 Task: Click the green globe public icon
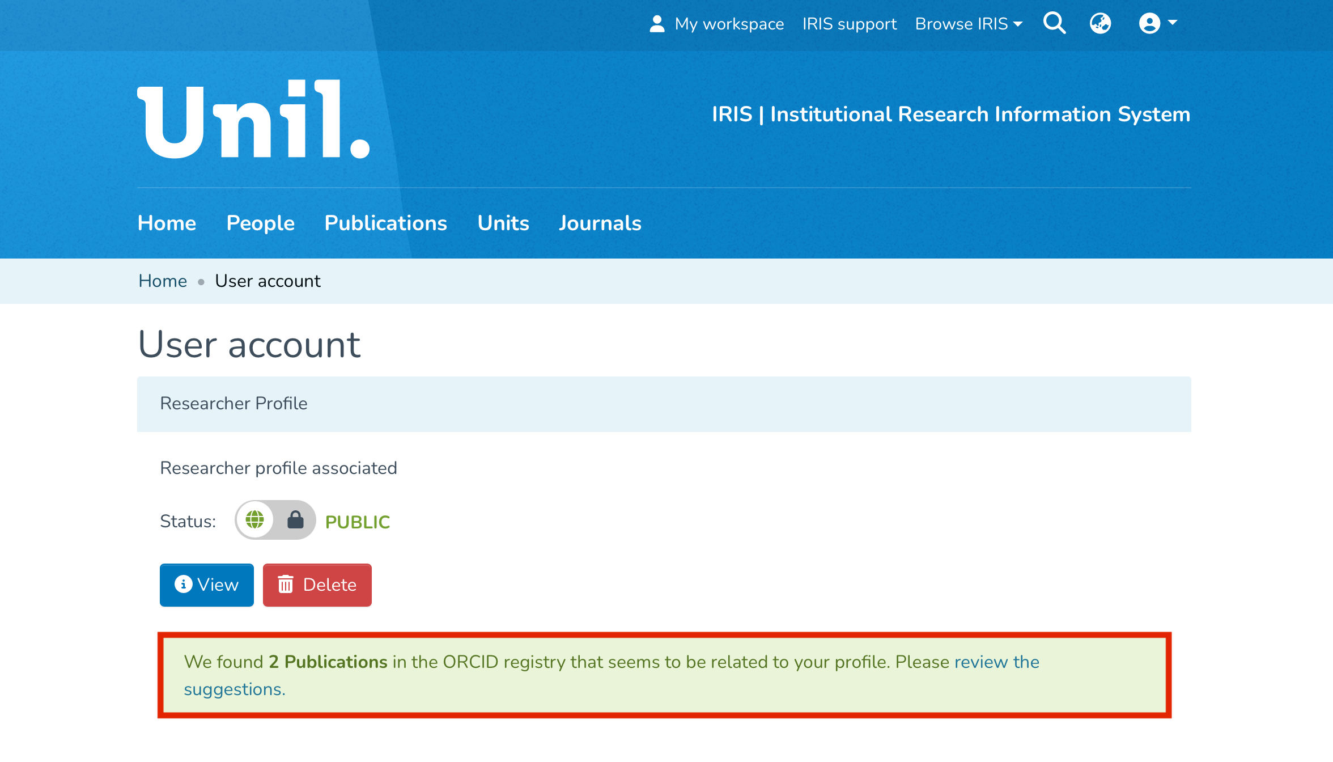point(255,519)
